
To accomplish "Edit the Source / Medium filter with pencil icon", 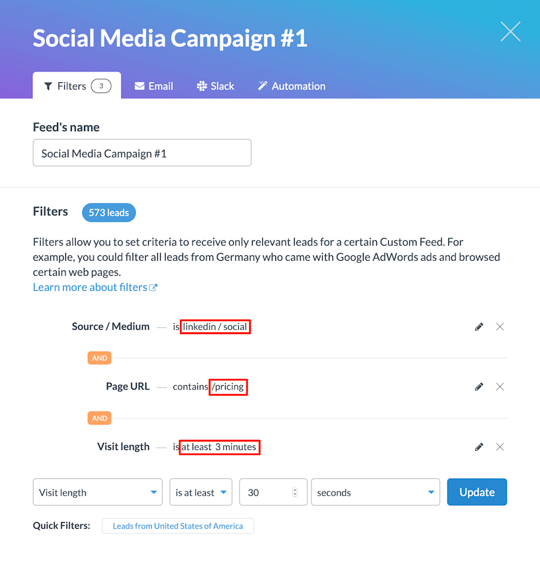I will click(x=479, y=326).
